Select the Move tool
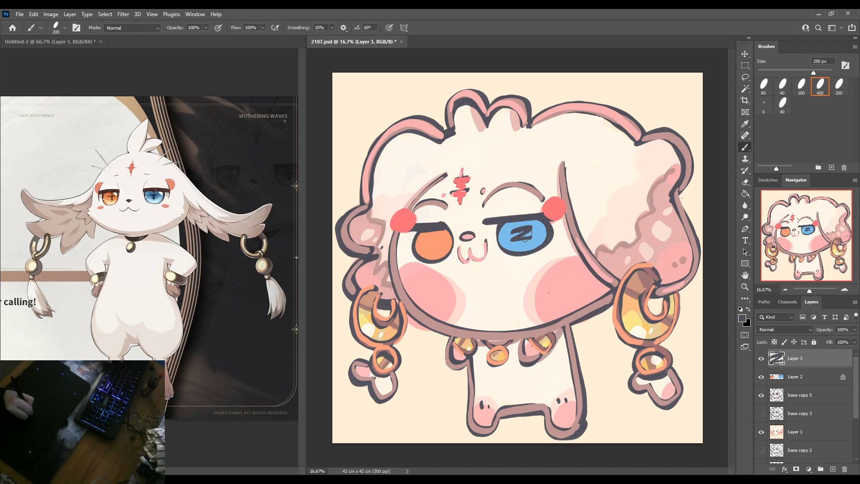This screenshot has height=484, width=860. coord(745,54)
